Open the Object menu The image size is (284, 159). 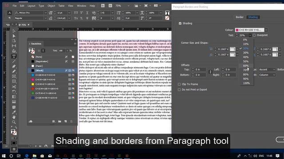click(x=51, y=6)
